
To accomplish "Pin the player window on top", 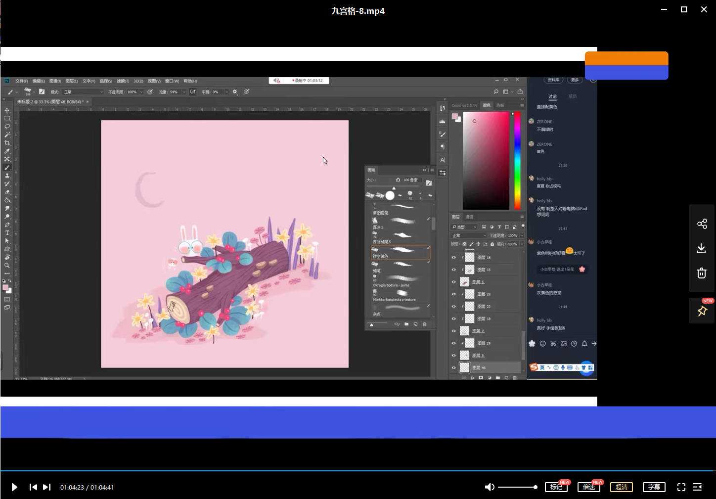I will pos(702,311).
